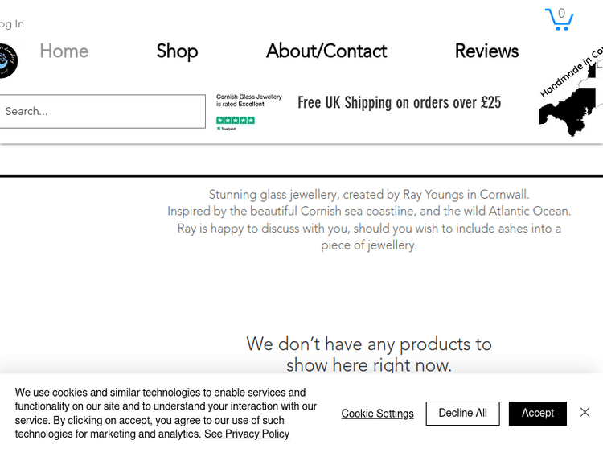The image size is (603, 453).
Task: Open the shopping cart icon
Action: 559,19
